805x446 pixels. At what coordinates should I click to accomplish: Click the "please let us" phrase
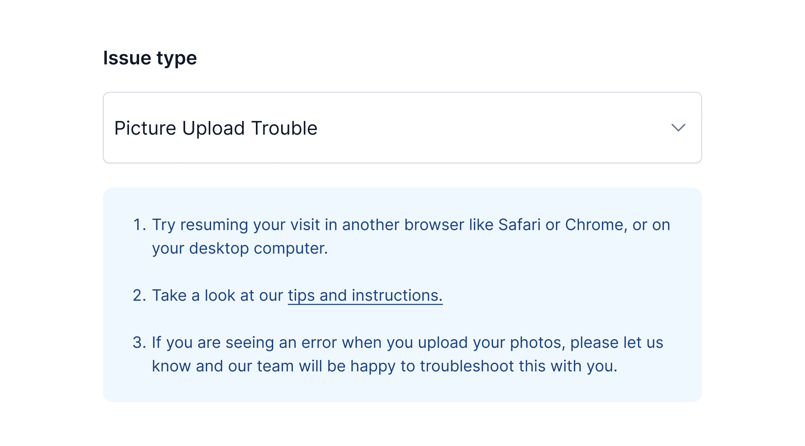(x=616, y=342)
